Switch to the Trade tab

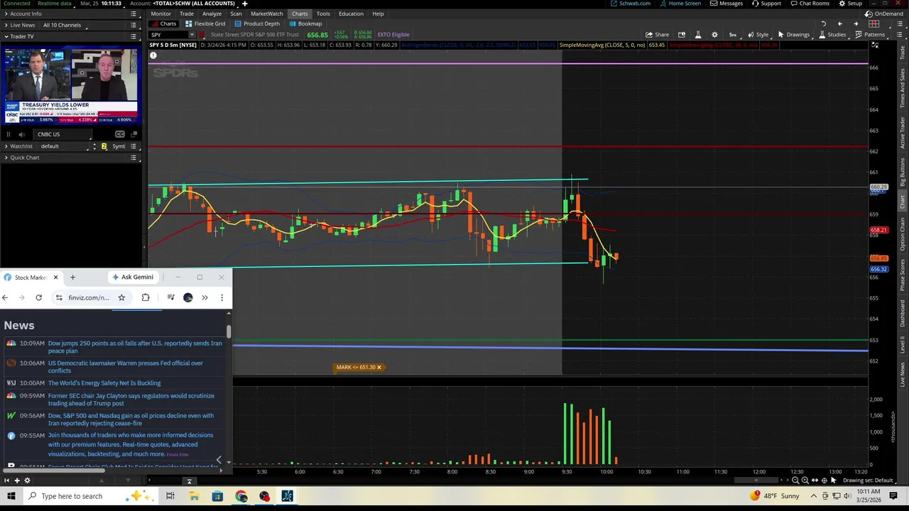click(187, 13)
